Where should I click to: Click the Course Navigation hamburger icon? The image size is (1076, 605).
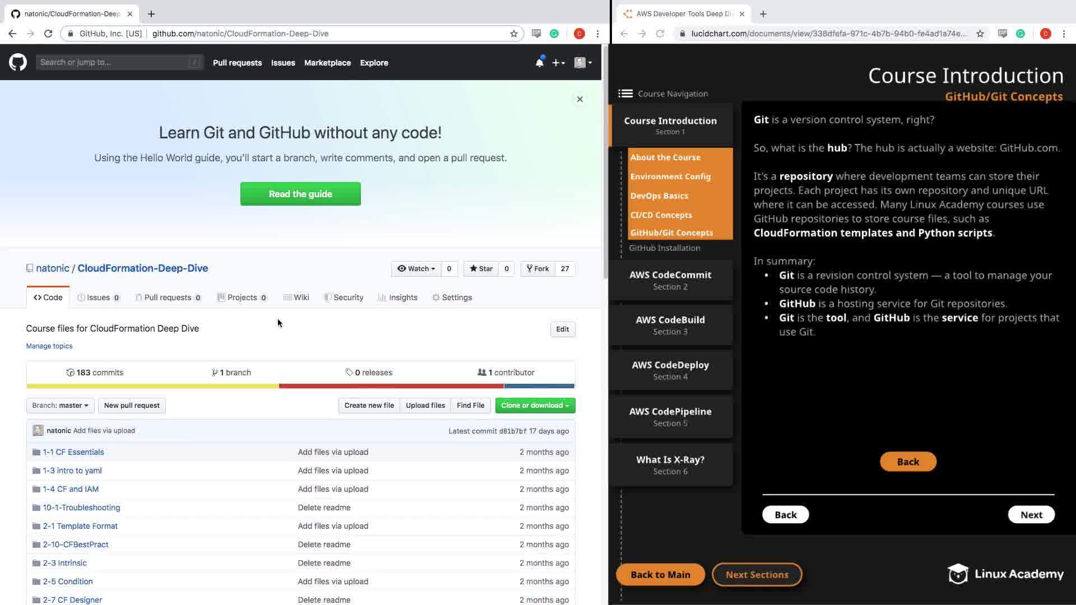pyautogui.click(x=625, y=94)
